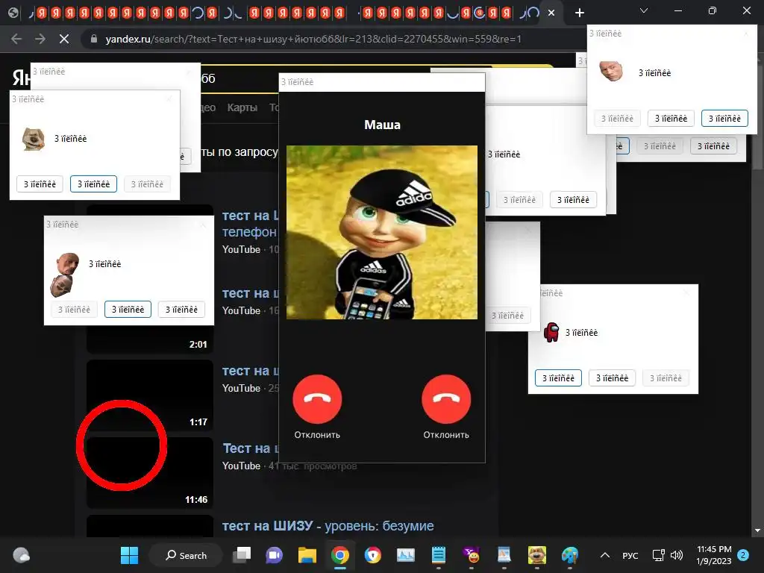Click the taskbar Search box

[x=186, y=555]
